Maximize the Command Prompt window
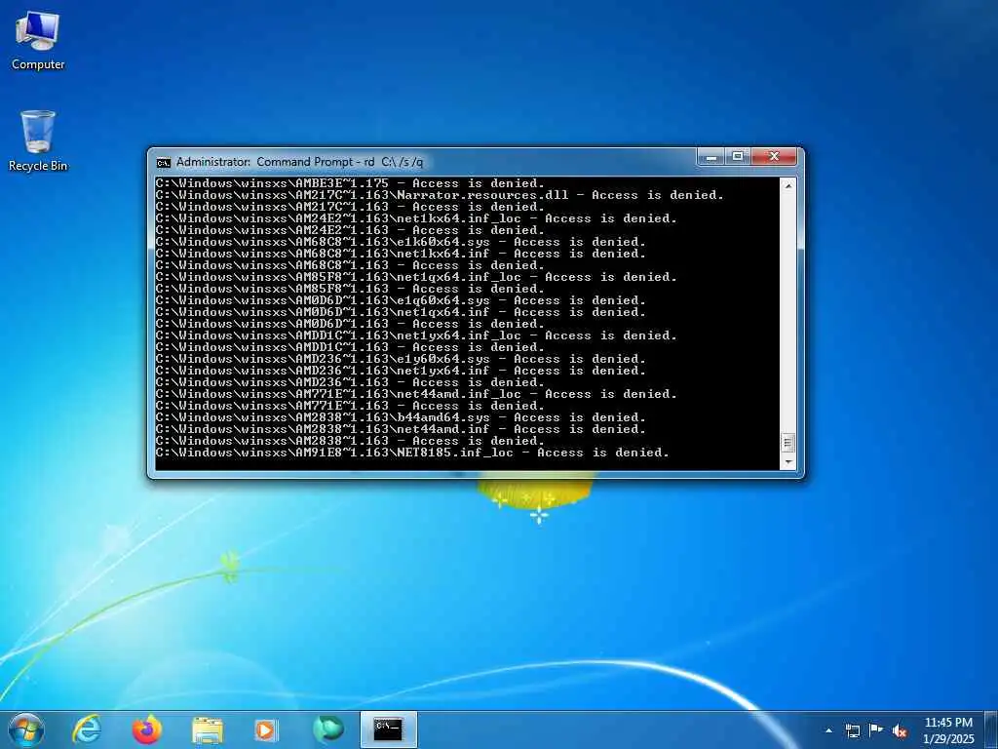 point(738,157)
